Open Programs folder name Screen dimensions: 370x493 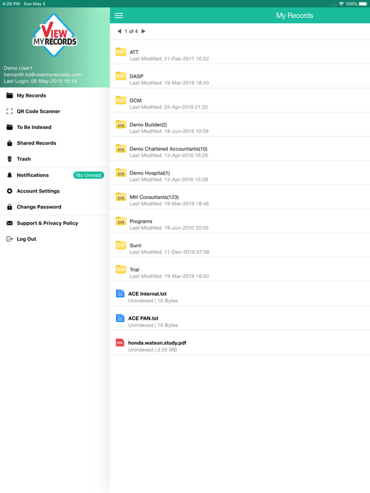click(141, 221)
